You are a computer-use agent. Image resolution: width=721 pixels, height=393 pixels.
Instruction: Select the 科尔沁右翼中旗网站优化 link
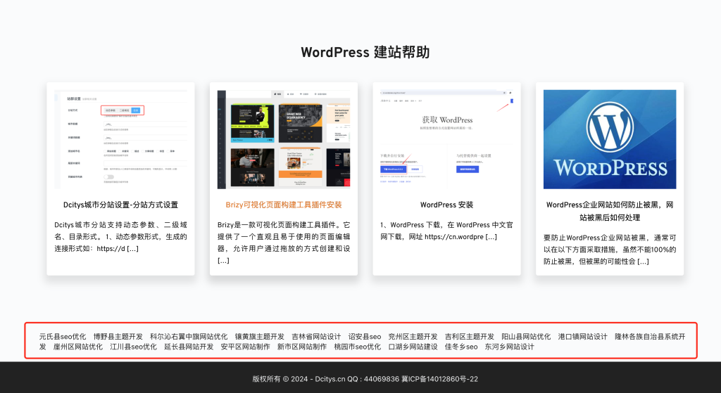189,336
